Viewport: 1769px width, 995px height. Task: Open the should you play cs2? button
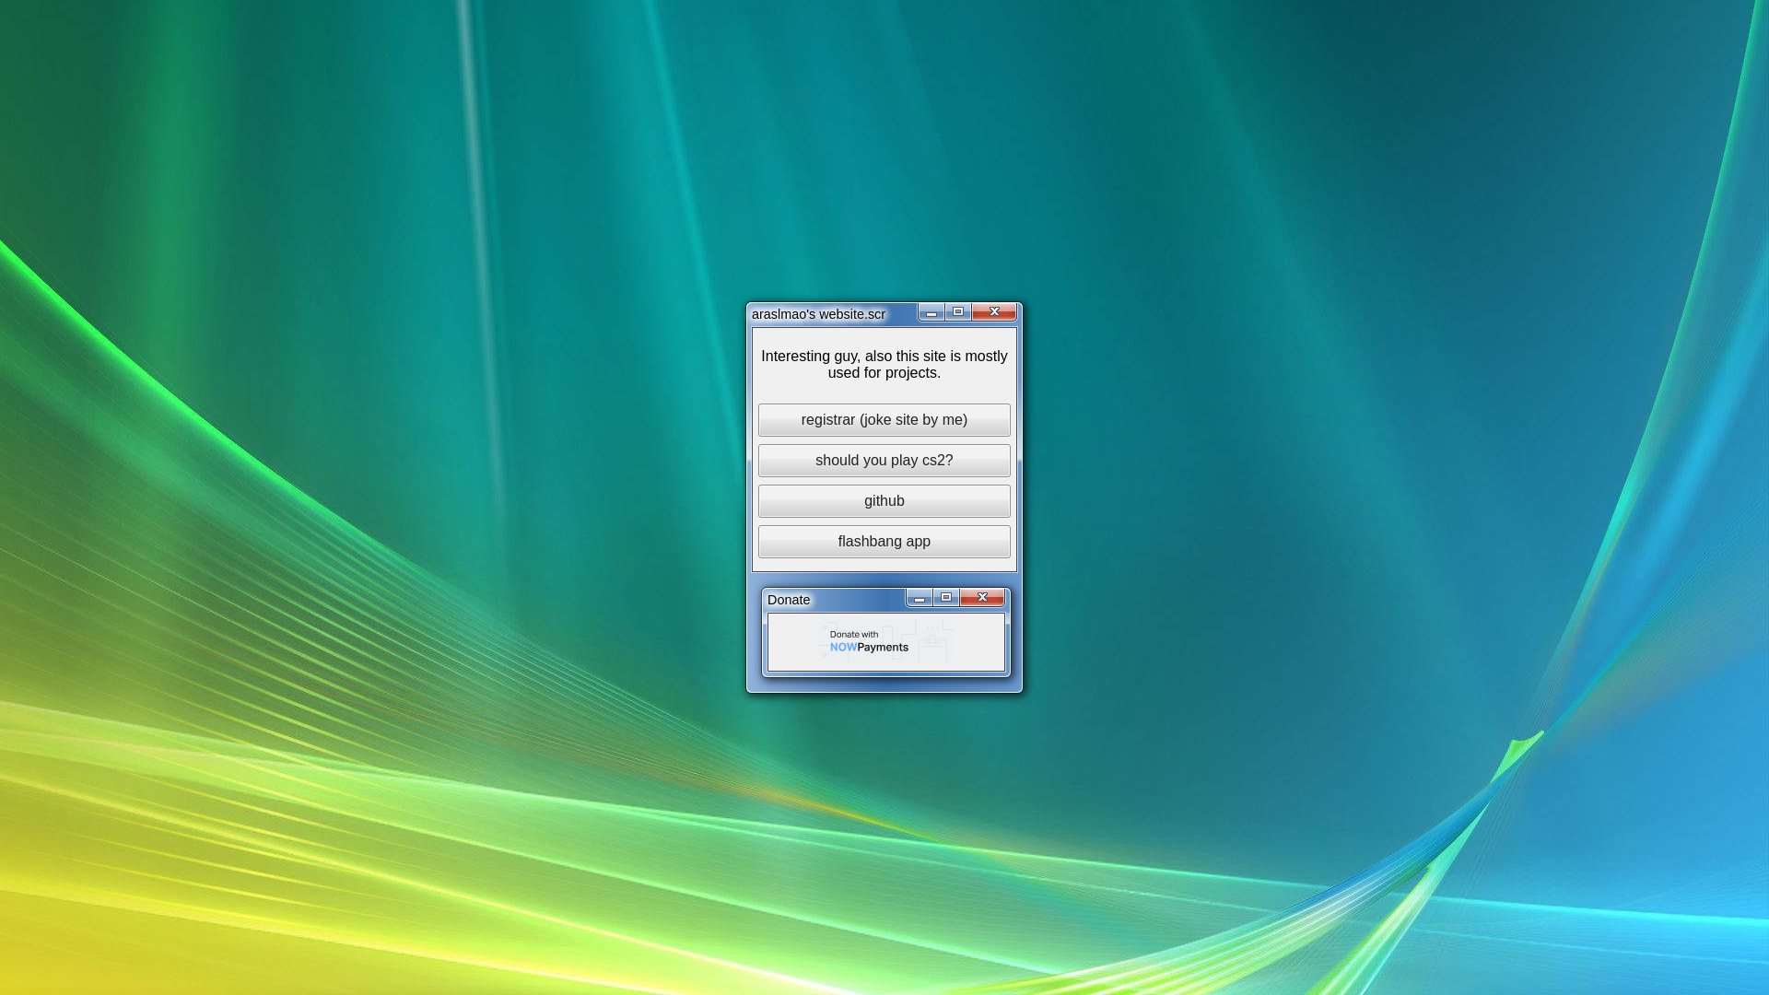884,461
